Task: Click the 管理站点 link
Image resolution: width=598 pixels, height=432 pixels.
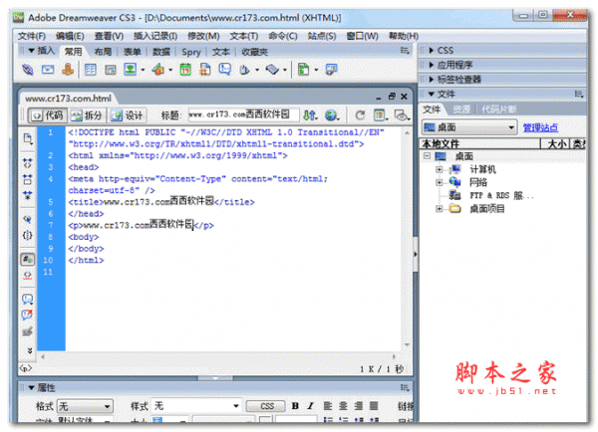Action: [540, 127]
